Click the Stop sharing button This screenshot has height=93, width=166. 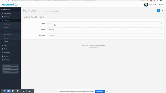[100, 91]
